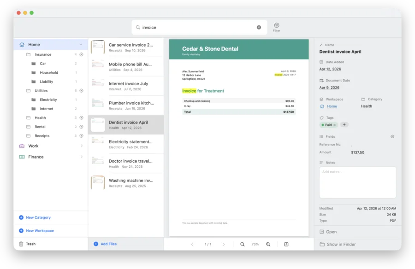Select the Car subfolder
415x269 pixels.
point(51,64)
